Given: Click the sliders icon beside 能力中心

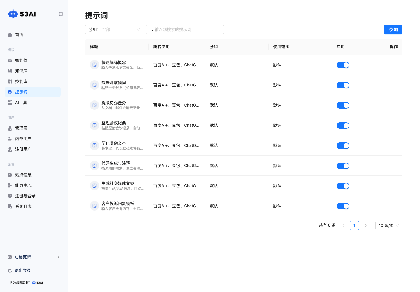Looking at the screenshot, I should [x=10, y=185].
